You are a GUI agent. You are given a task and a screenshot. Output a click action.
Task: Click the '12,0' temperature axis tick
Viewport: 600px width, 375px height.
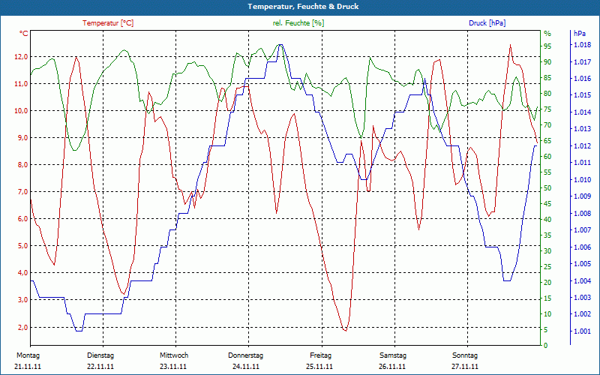coord(22,57)
